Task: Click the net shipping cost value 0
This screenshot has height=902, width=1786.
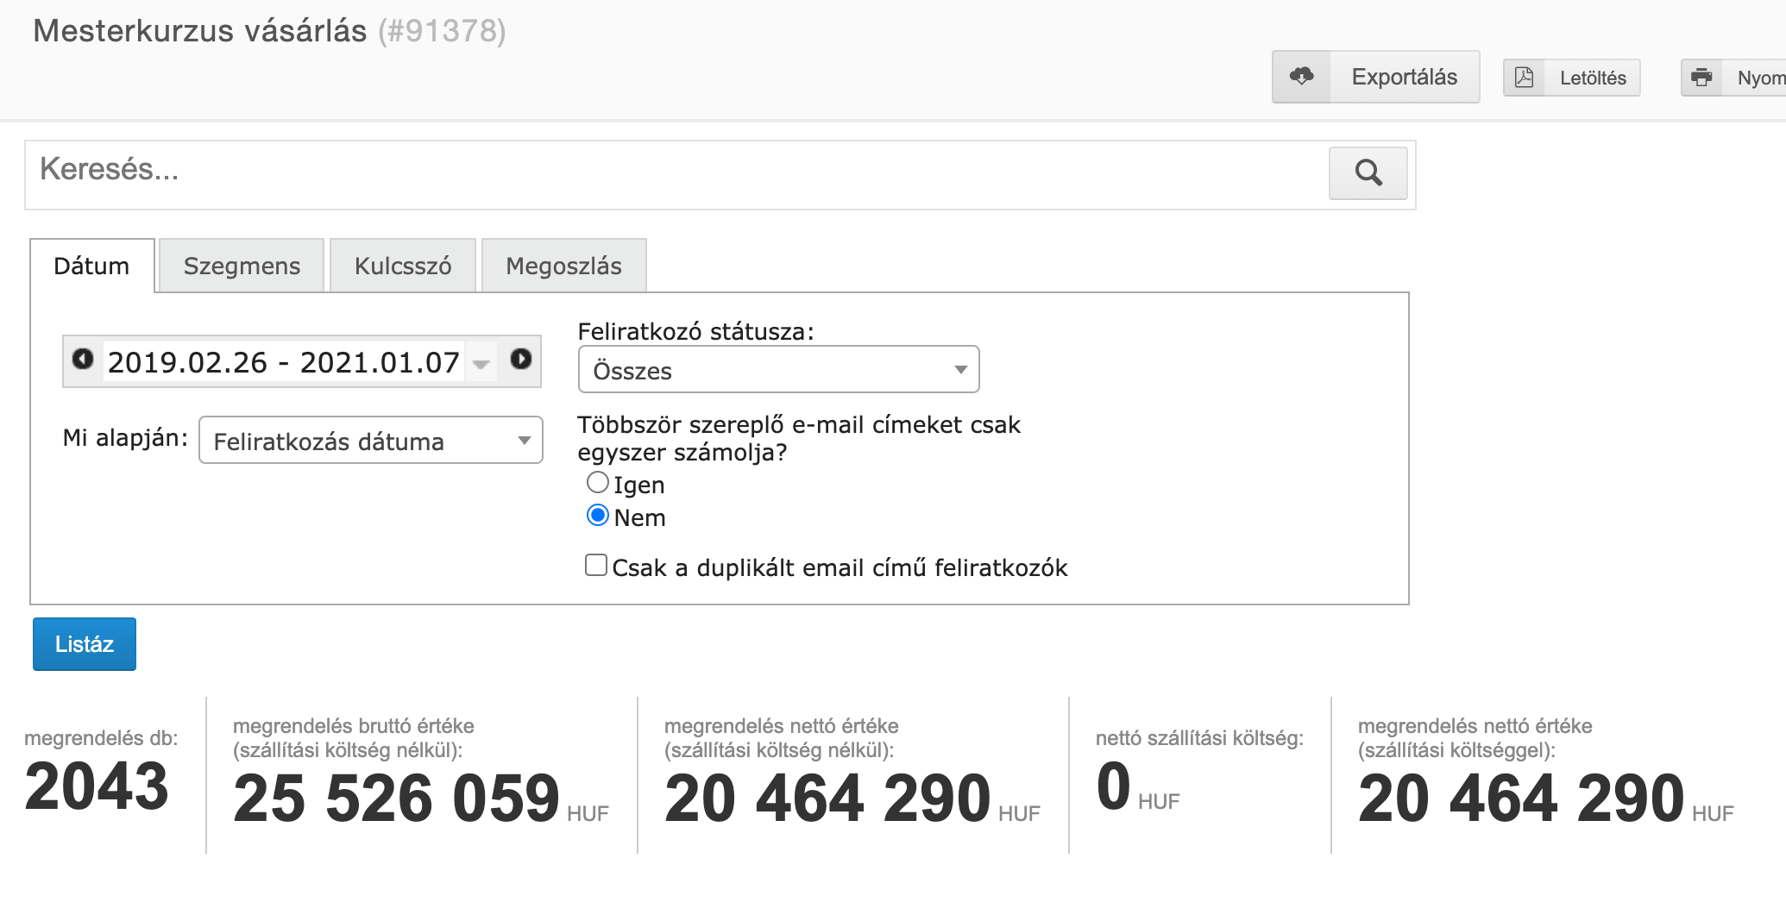Action: point(1114,786)
